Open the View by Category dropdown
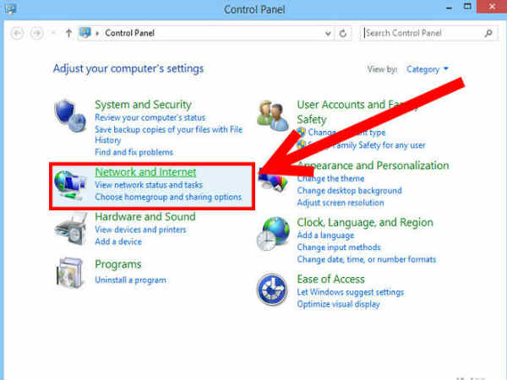507x380 pixels. click(x=427, y=69)
